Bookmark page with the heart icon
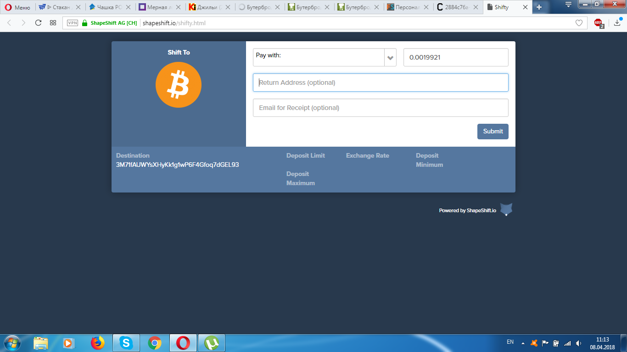Image resolution: width=627 pixels, height=352 pixels. (579, 23)
